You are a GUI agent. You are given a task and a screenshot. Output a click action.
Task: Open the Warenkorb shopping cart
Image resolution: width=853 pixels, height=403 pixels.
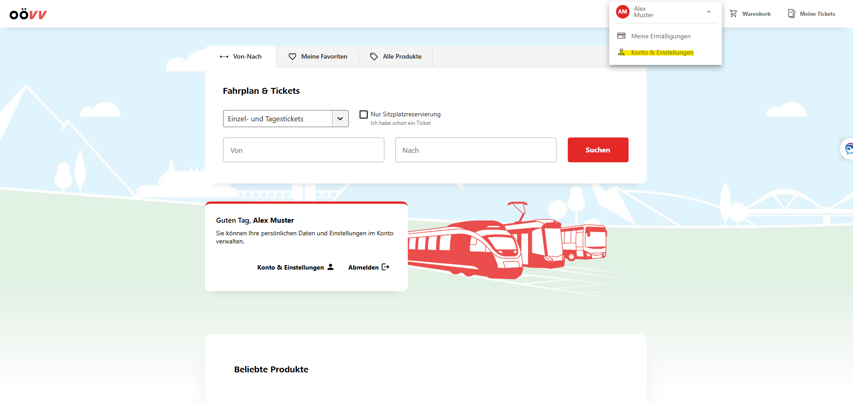pos(750,14)
